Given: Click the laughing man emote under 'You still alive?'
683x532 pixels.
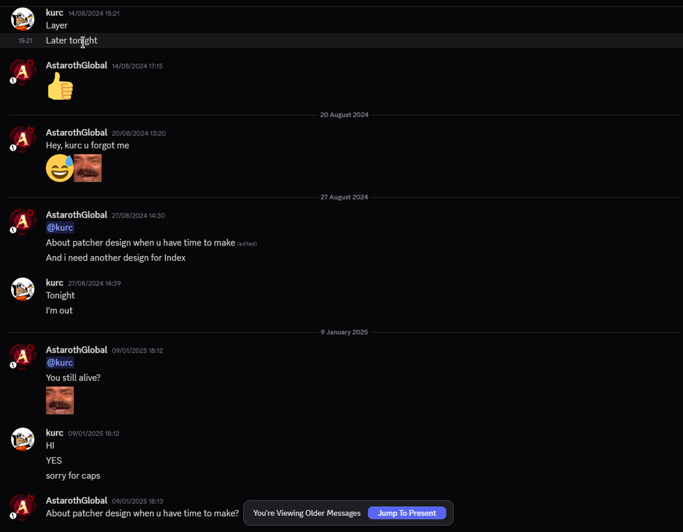Looking at the screenshot, I should coord(60,400).
